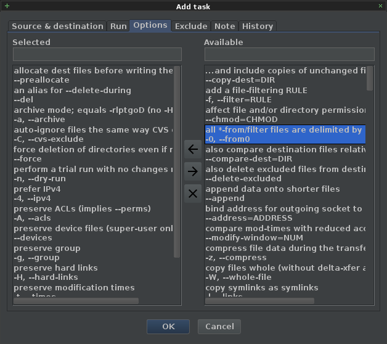387x344 pixels.
Task: Select 'append data onto shorter files' option
Action: pyautogui.click(x=285, y=194)
